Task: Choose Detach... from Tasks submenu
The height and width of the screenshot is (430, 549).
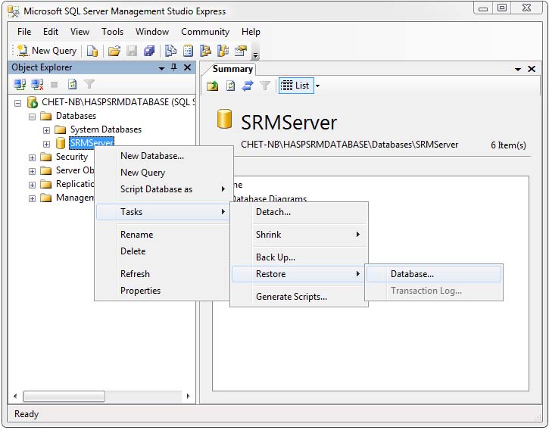Action: [298, 212]
